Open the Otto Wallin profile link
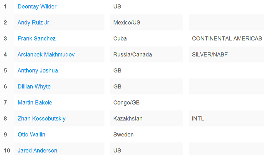 click(31, 135)
